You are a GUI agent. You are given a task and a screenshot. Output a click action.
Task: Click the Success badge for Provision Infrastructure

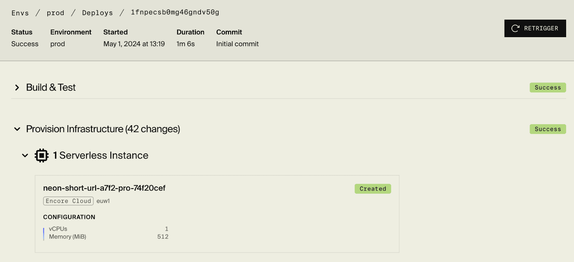coord(547,129)
